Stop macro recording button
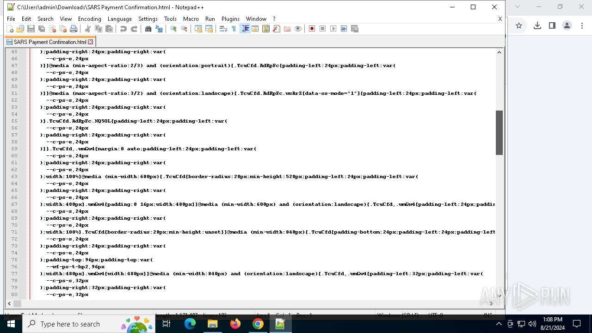This screenshot has width=592, height=333. [x=323, y=29]
